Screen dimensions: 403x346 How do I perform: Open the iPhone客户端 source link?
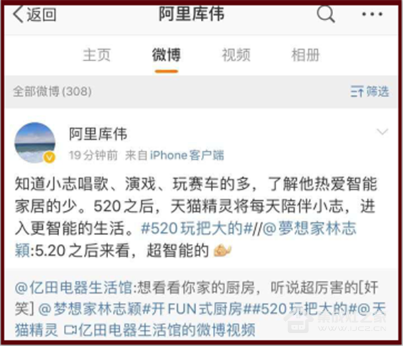(x=187, y=155)
